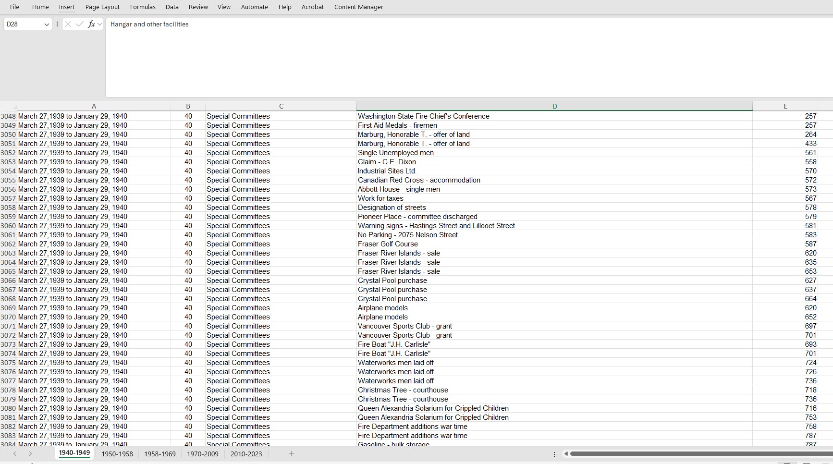This screenshot has height=464, width=833.
Task: Select the column D header
Action: point(554,106)
